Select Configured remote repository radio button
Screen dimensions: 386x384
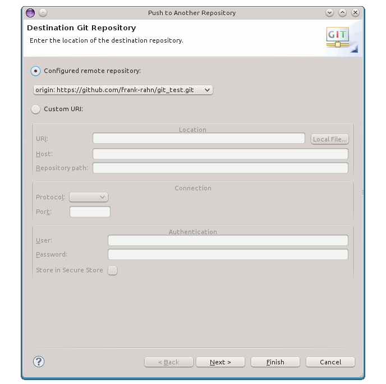tap(36, 71)
